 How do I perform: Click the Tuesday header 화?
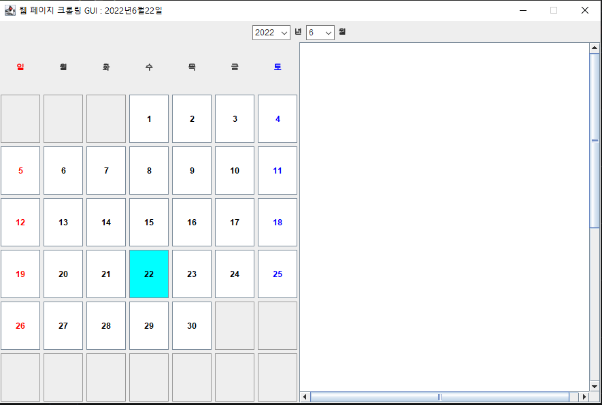click(106, 67)
